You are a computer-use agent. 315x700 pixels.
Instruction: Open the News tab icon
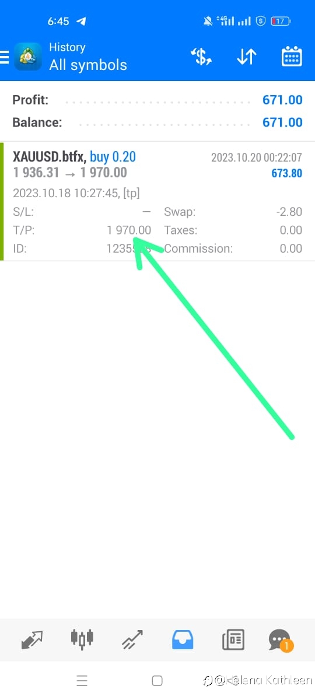click(233, 639)
